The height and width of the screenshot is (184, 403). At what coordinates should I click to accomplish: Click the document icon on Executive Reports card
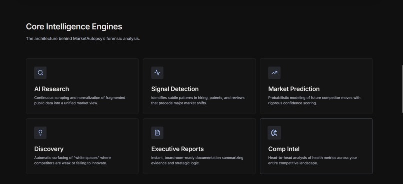coord(157,133)
